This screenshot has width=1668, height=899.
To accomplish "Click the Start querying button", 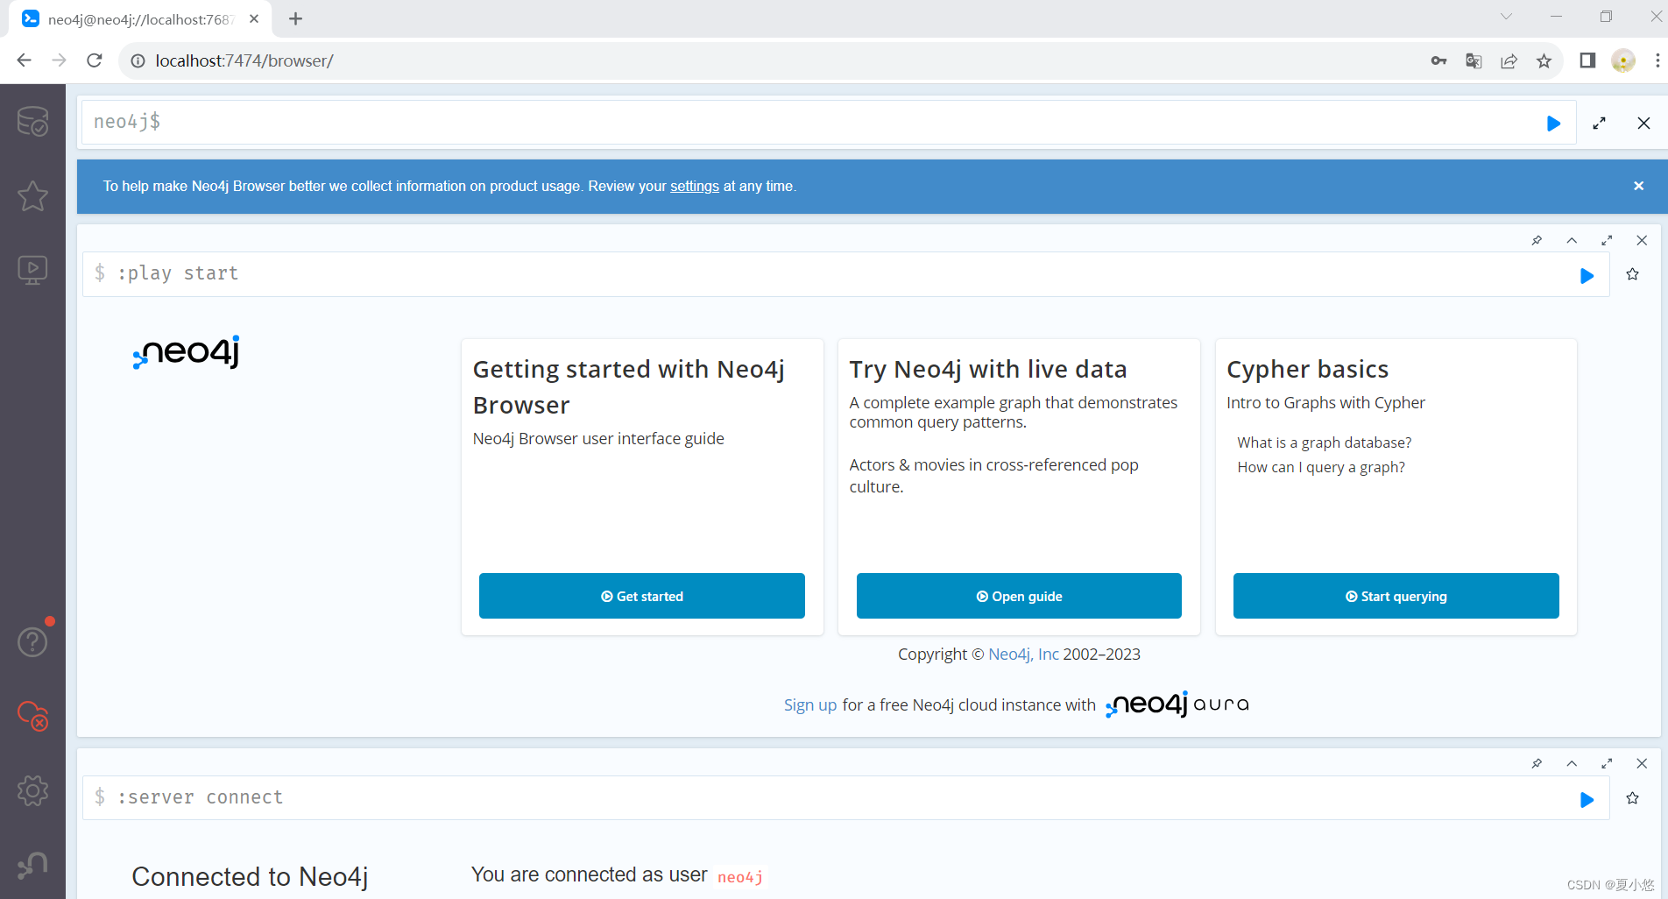I will [1396, 596].
